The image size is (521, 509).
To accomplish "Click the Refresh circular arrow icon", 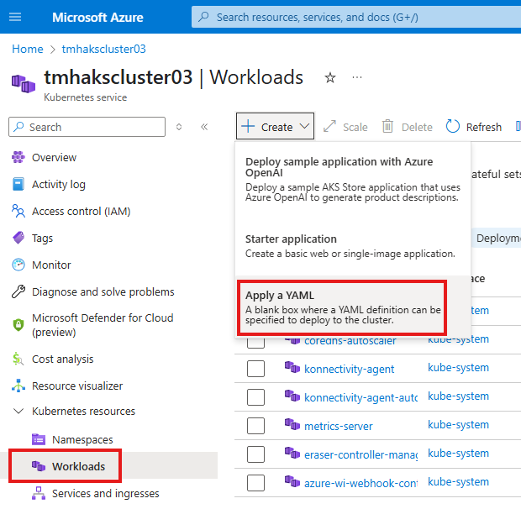I will coord(453,126).
